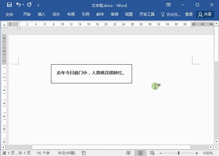
Task: Switch to the 插入 tab
Action: click(x=42, y=14)
